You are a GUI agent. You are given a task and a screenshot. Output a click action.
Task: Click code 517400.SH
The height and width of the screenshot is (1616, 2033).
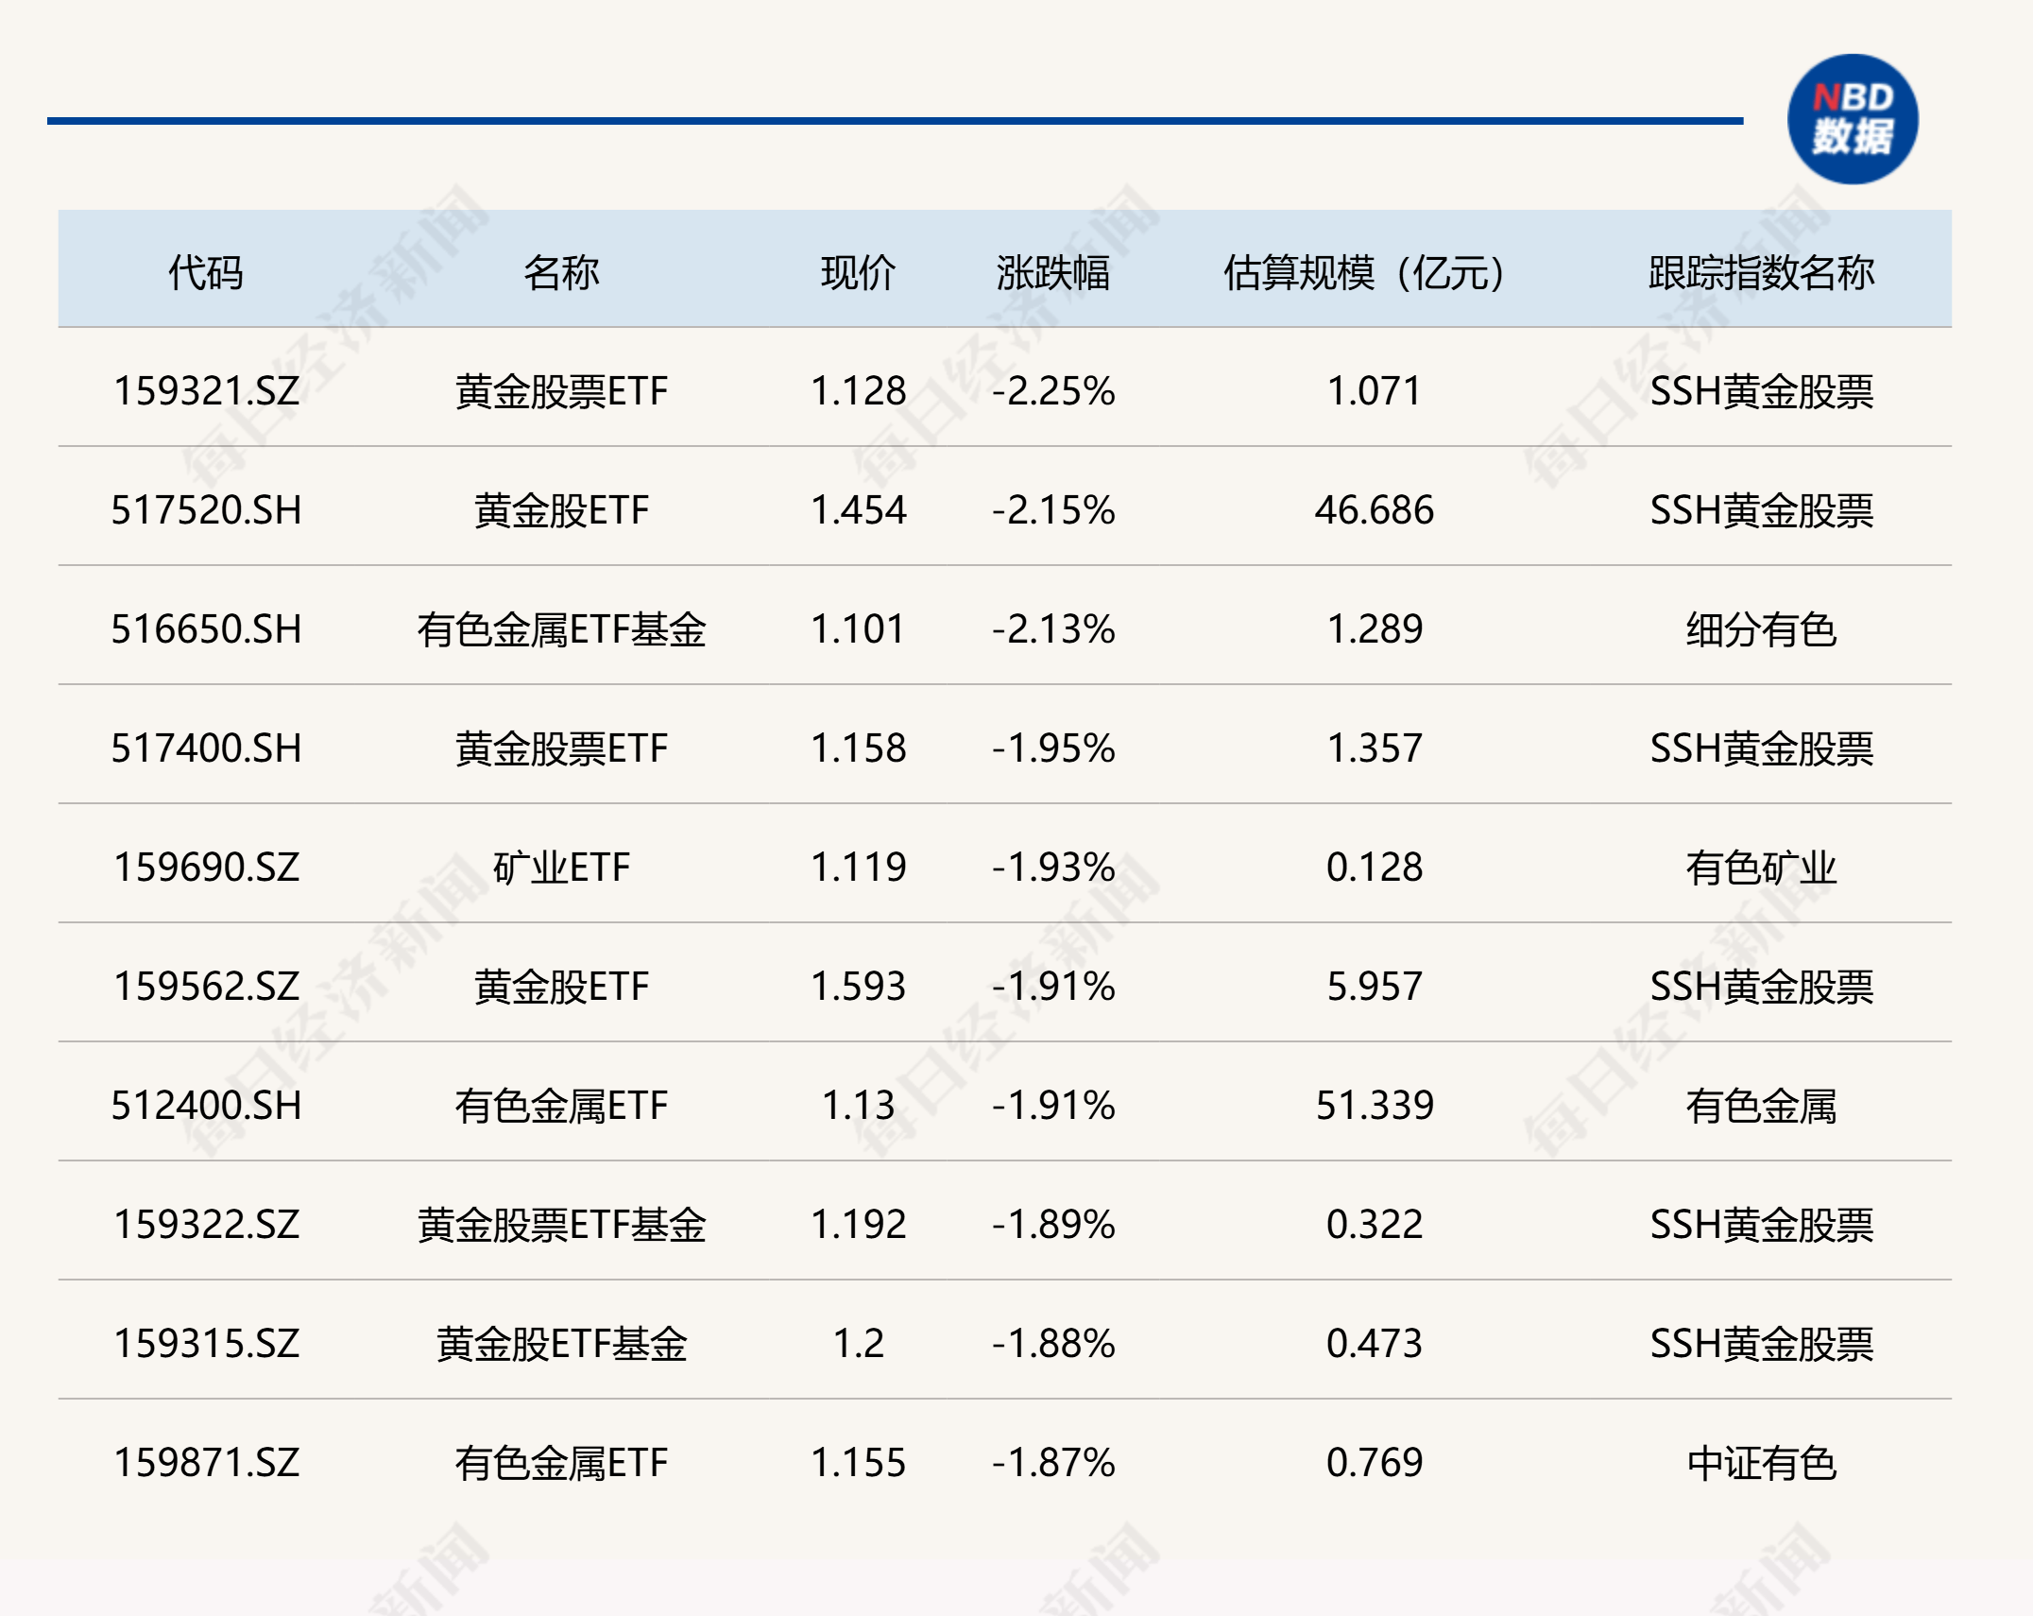(206, 748)
